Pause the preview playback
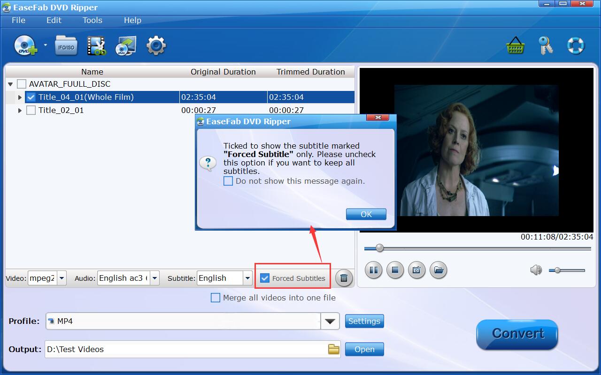This screenshot has width=601, height=375. [374, 270]
